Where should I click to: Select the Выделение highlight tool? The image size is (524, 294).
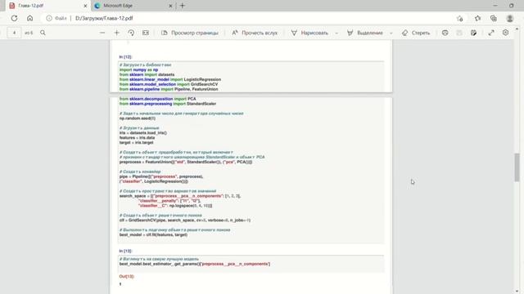point(365,33)
